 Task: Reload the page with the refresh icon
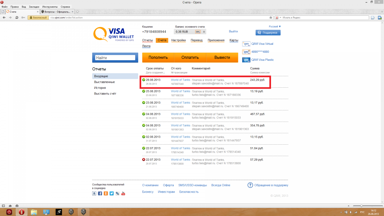17,17
